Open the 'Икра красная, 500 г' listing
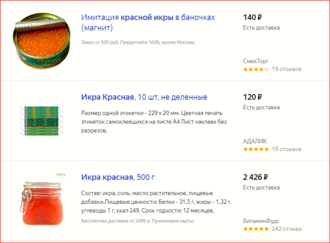Screen dimensions: 330x243 click(x=118, y=177)
